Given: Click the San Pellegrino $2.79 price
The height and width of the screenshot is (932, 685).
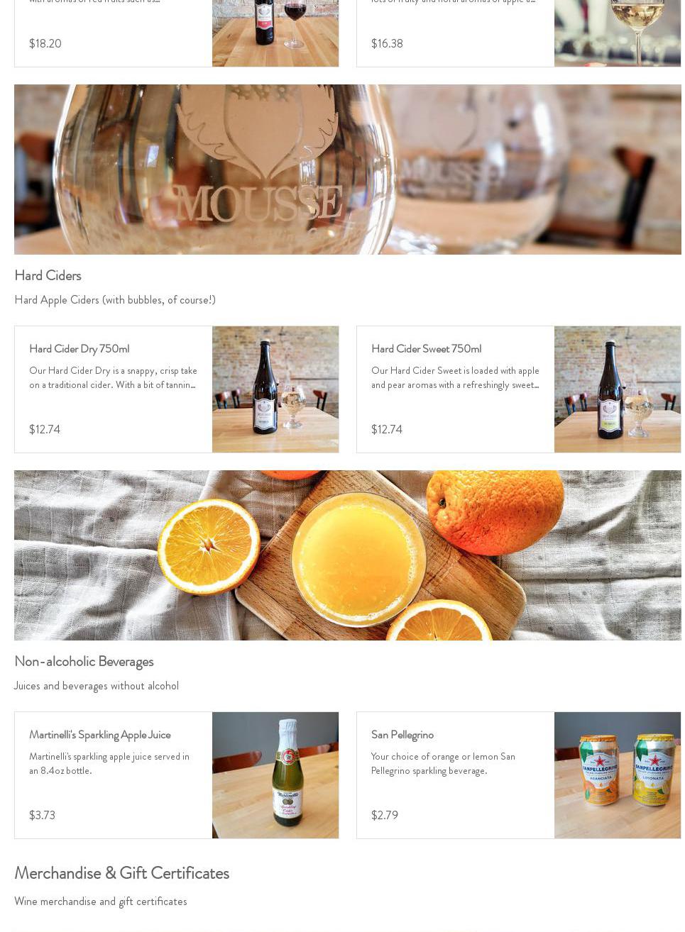Looking at the screenshot, I should (x=385, y=816).
